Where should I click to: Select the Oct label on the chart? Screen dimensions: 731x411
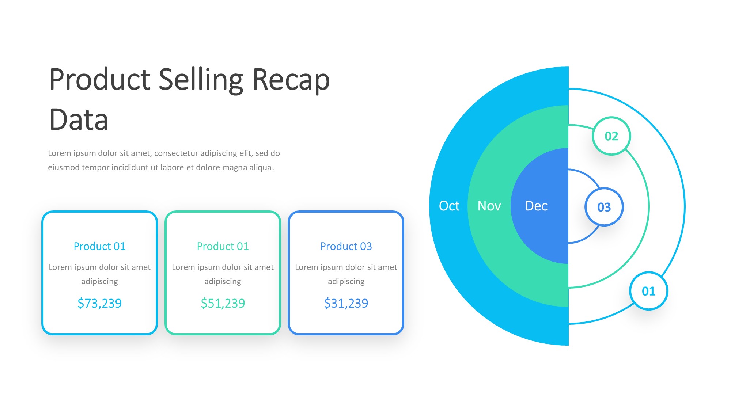tap(449, 206)
